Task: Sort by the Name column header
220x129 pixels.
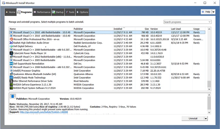Action: 41,29
